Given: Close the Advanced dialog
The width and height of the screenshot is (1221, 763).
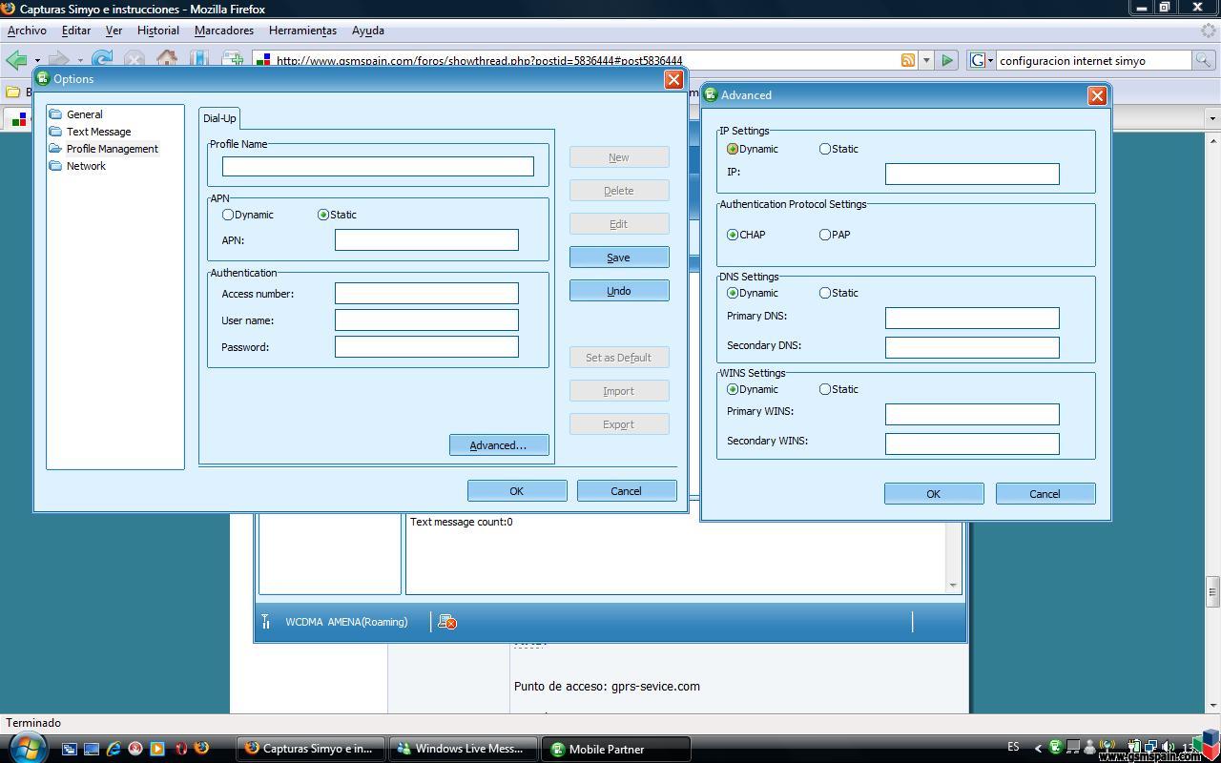Looking at the screenshot, I should coord(1097,95).
